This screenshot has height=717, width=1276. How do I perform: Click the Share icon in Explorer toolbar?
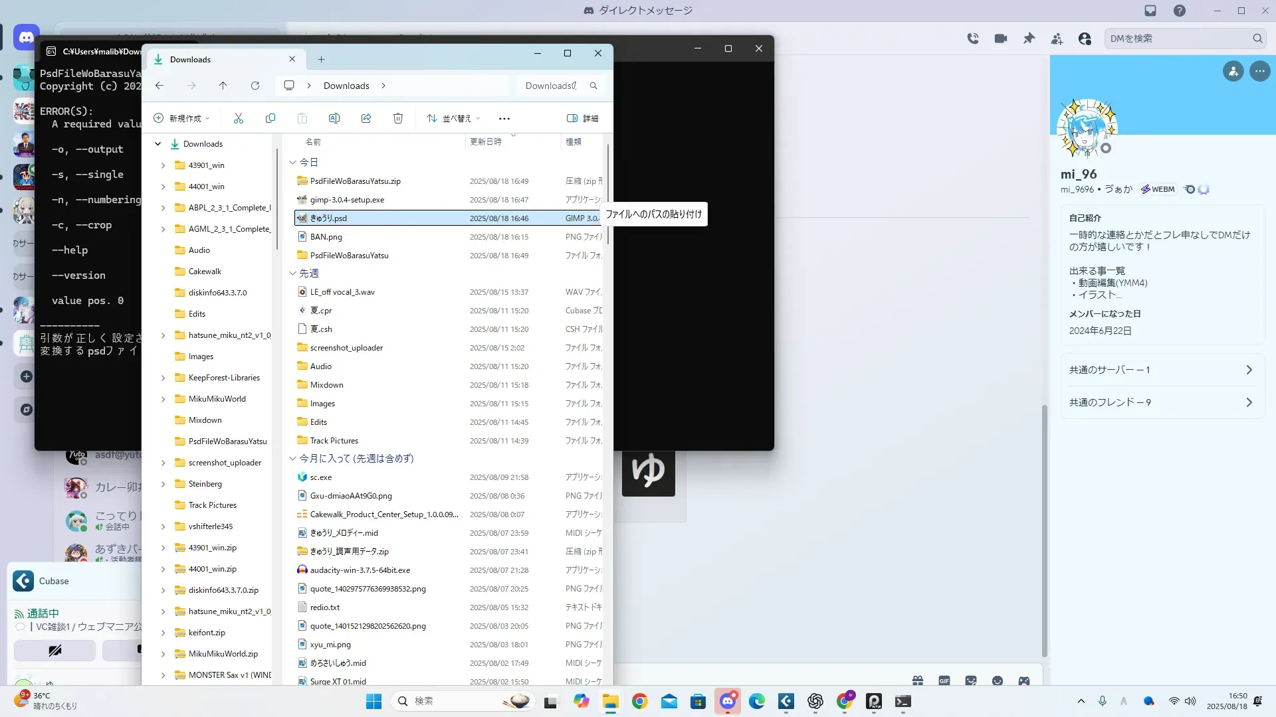point(366,118)
